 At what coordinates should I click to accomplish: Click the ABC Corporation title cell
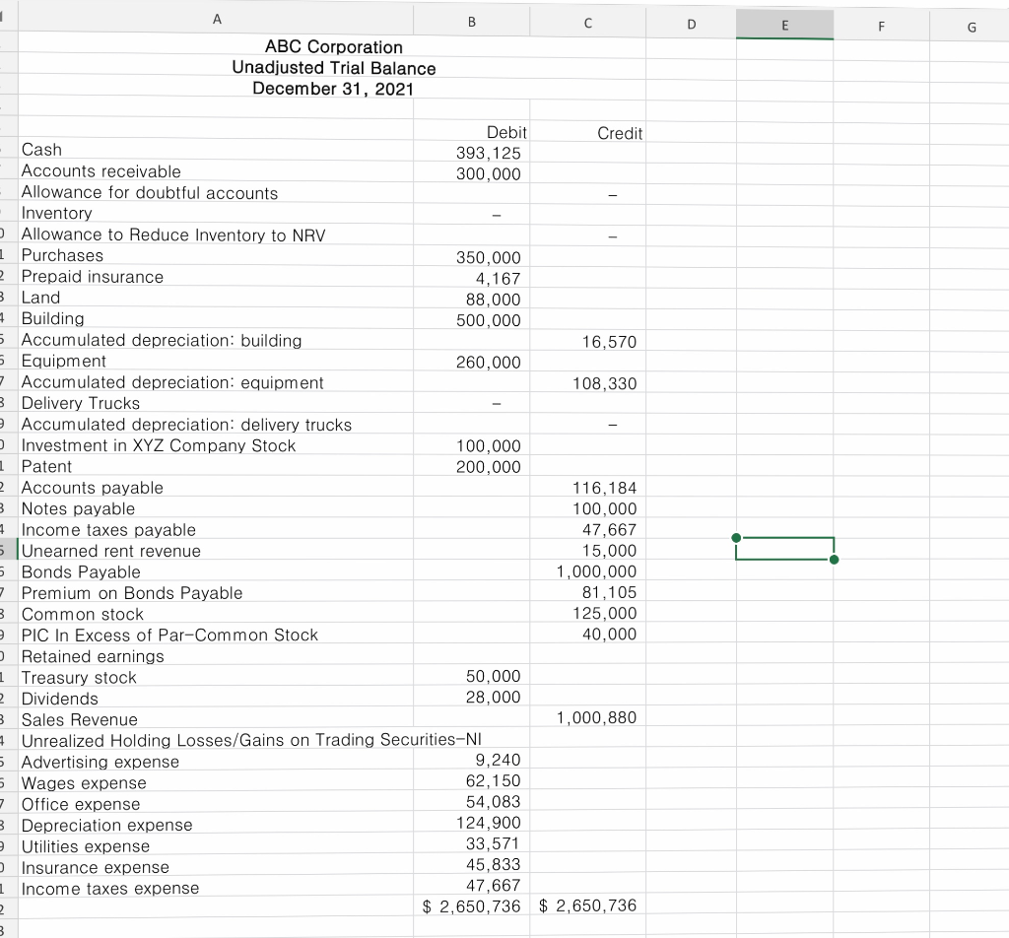[x=333, y=47]
